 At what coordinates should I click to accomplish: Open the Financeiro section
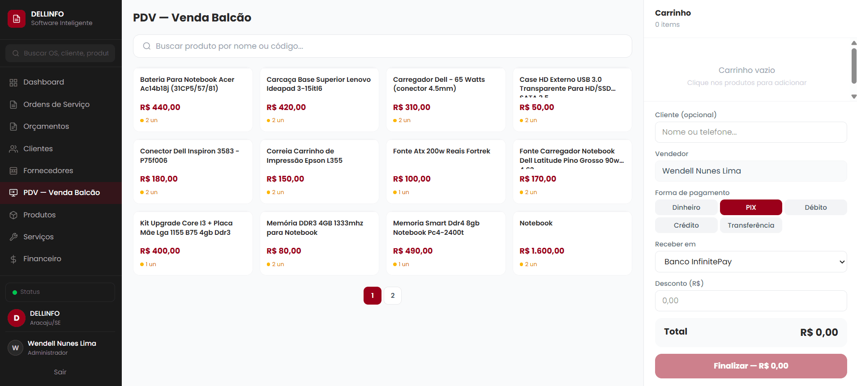tap(61, 259)
